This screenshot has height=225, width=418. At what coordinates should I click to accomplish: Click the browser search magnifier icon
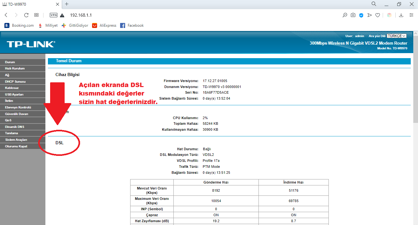[374, 4]
